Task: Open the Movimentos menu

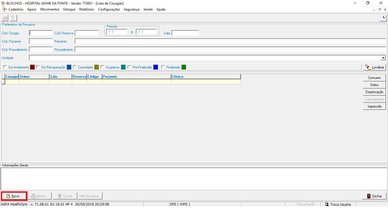Action: pos(50,9)
